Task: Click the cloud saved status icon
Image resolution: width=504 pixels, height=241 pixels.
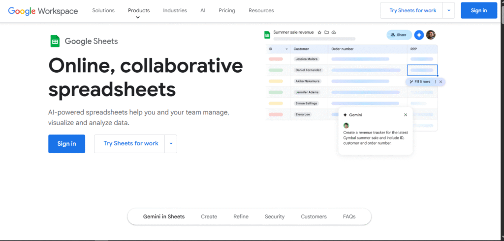Action: click(334, 32)
